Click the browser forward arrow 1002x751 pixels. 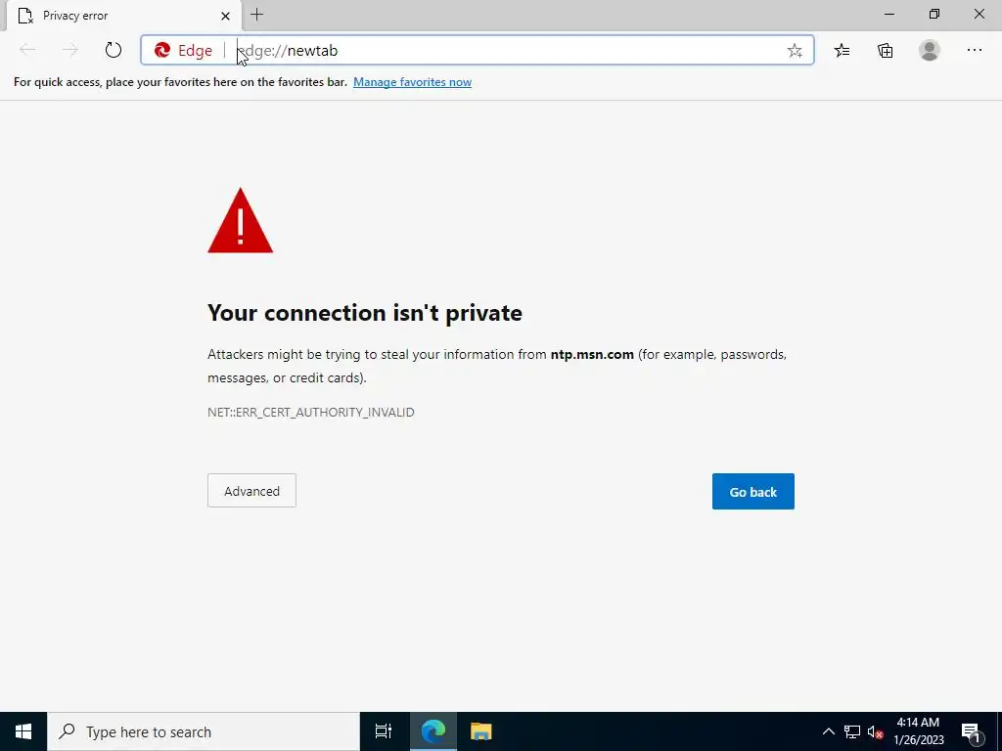pyautogui.click(x=70, y=50)
